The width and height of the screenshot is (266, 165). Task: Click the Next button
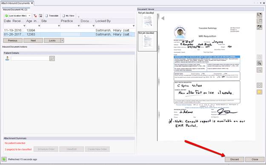(33, 40)
